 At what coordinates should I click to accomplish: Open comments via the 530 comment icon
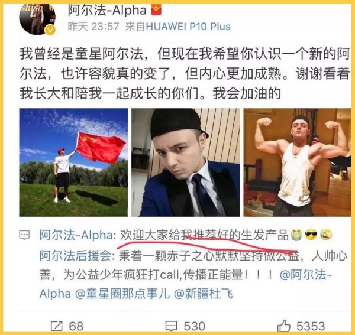tap(171, 326)
